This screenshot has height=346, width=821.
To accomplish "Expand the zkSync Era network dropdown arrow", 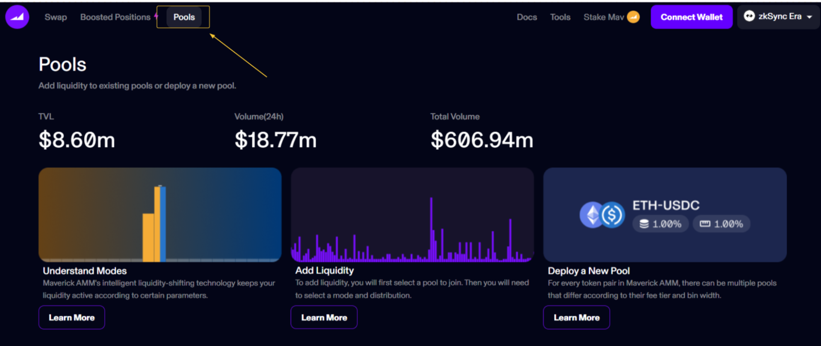I will [x=809, y=17].
